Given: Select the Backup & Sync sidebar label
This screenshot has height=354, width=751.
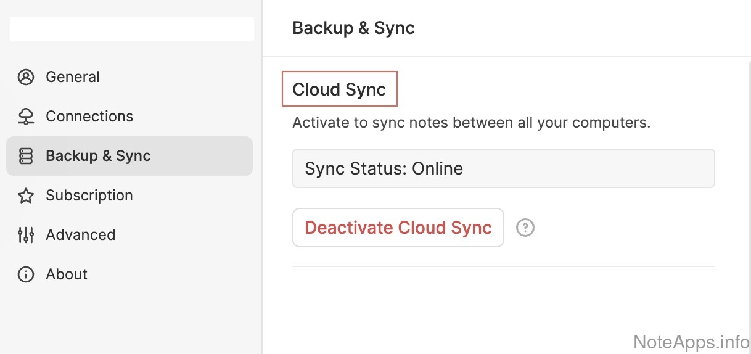Looking at the screenshot, I should [x=98, y=156].
